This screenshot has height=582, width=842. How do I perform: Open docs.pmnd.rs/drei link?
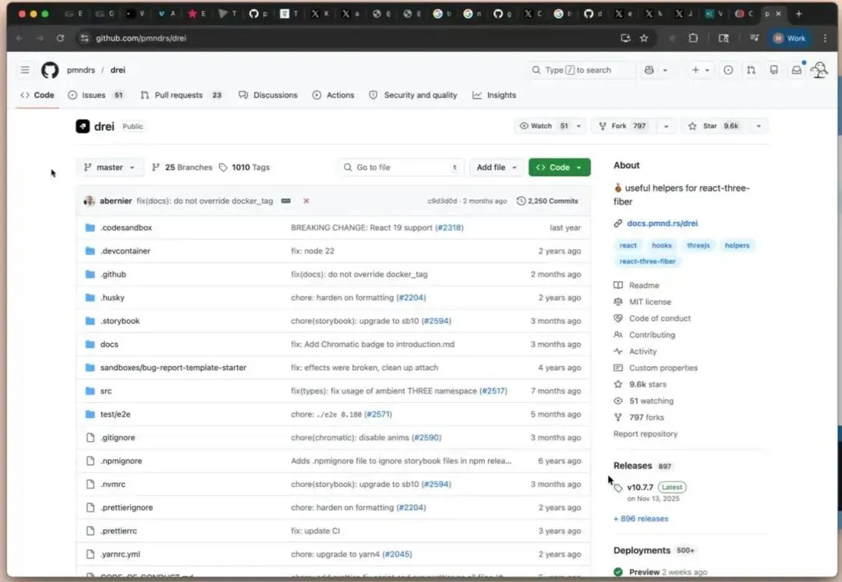pyautogui.click(x=662, y=223)
